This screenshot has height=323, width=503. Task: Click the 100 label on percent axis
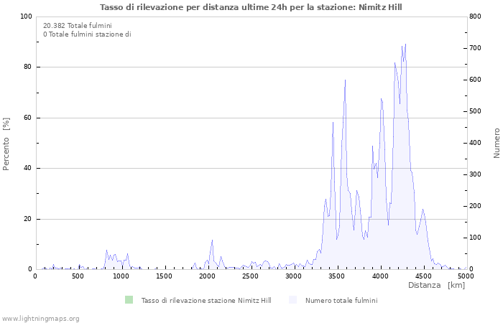coord(27,17)
